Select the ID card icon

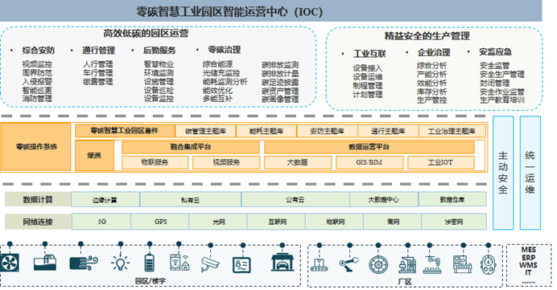pyautogui.click(x=242, y=264)
